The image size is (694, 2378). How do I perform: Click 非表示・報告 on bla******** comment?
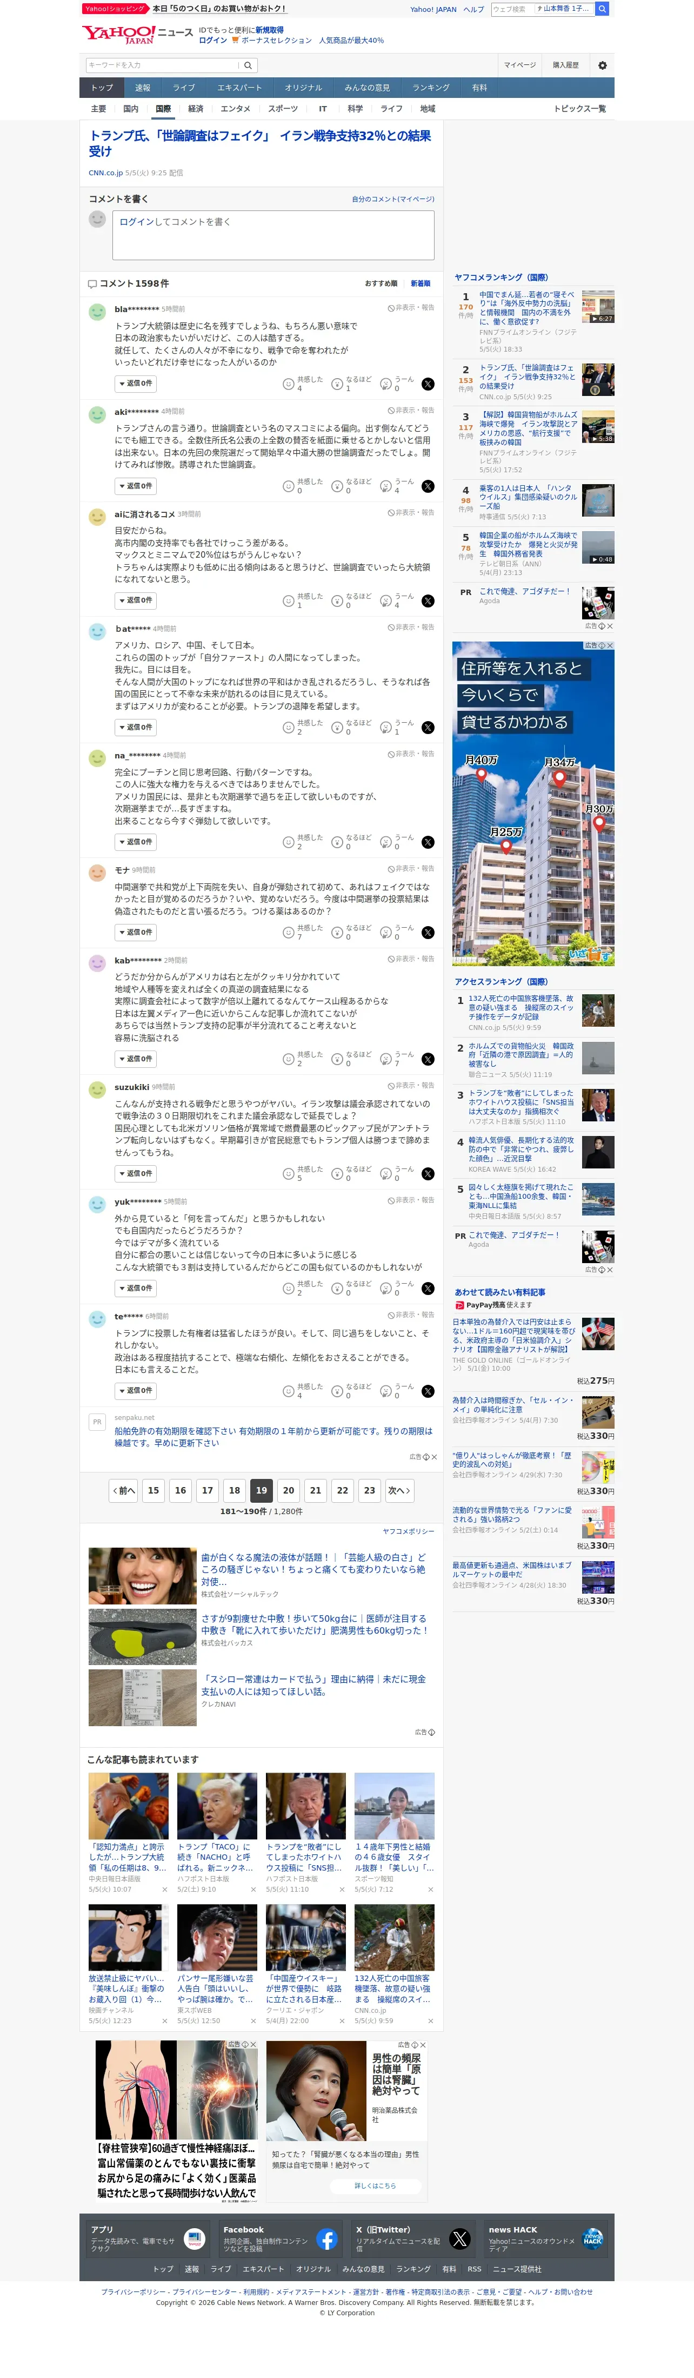(x=411, y=308)
